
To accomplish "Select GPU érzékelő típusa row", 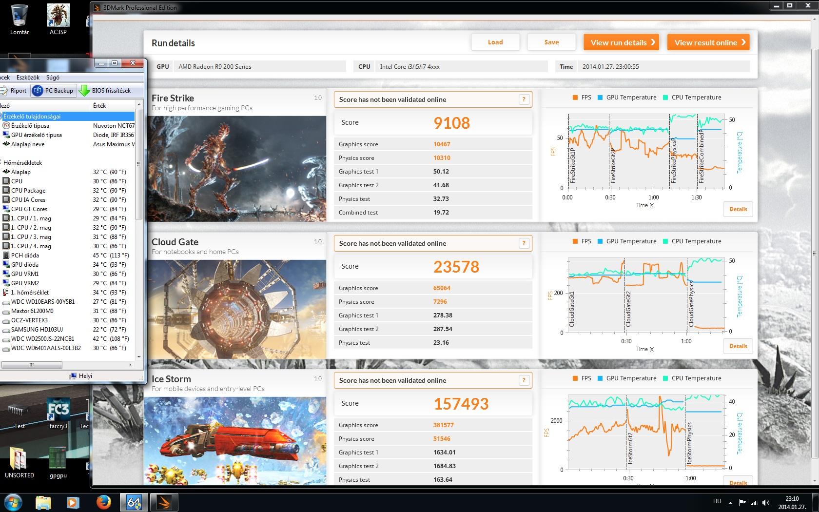I will [67, 135].
